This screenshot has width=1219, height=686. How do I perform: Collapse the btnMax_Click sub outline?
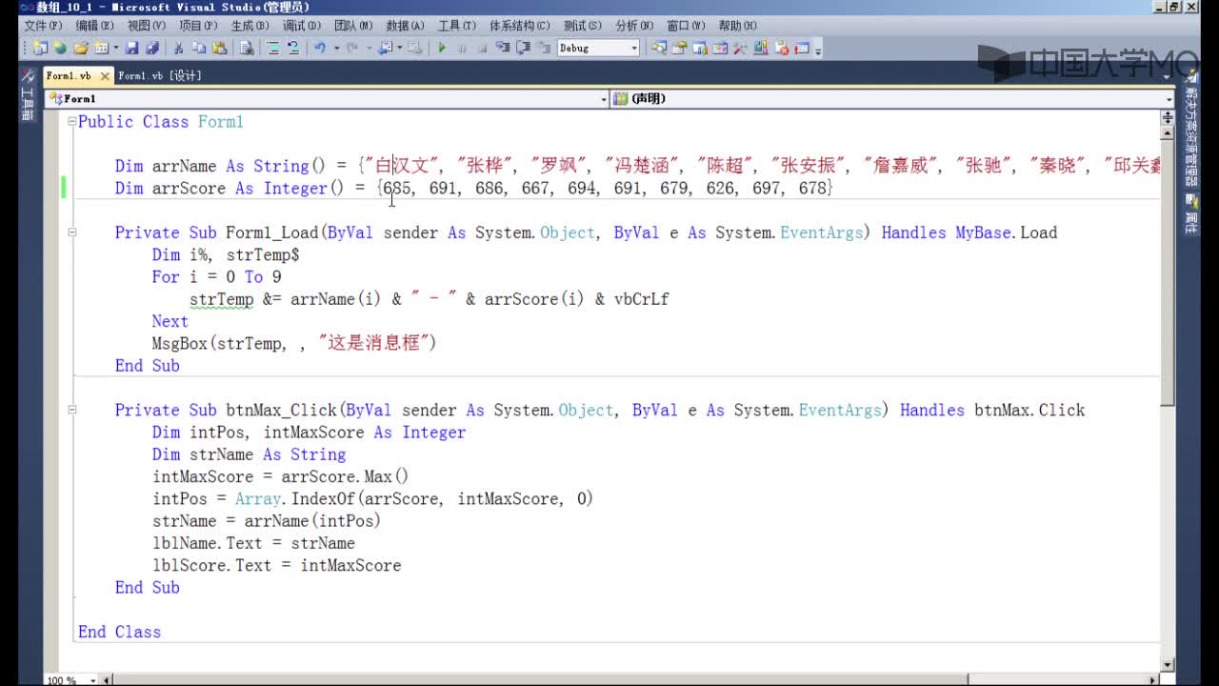(x=71, y=410)
